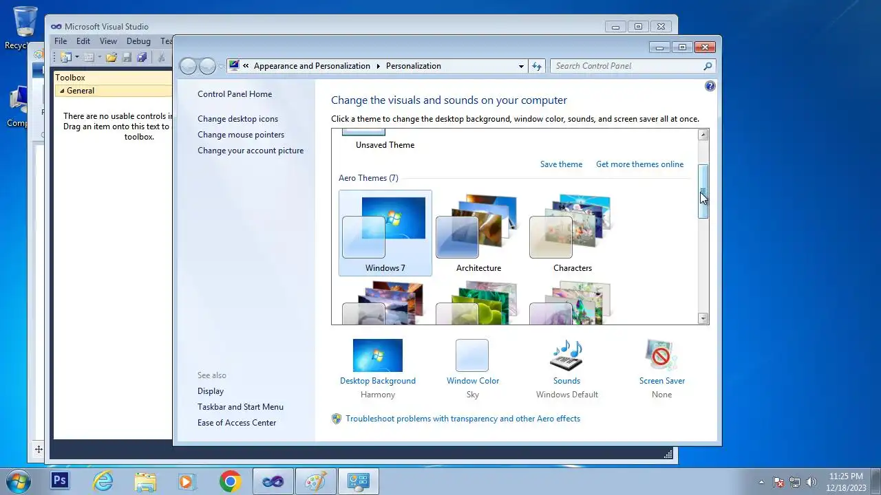Click scroll down arrow of themes list
Viewport: 881px width, 495px height.
point(703,318)
